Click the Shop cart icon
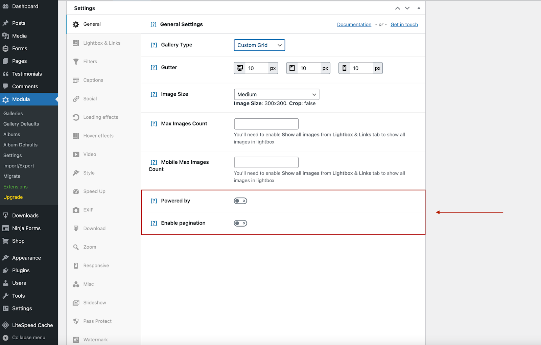Image resolution: width=541 pixels, height=345 pixels. pyautogui.click(x=5, y=241)
